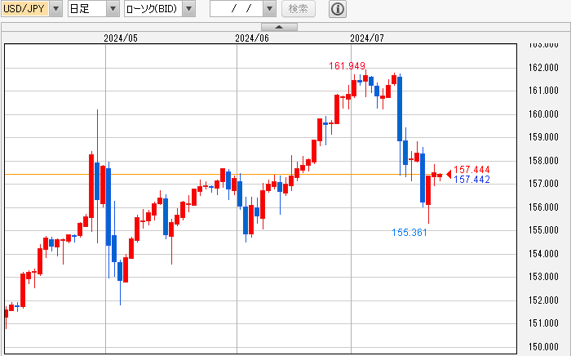
Task: Click the 158.000 price axis label
Action: tap(543, 161)
